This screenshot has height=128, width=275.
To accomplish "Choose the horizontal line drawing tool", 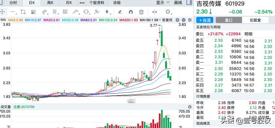I will point(13,12).
